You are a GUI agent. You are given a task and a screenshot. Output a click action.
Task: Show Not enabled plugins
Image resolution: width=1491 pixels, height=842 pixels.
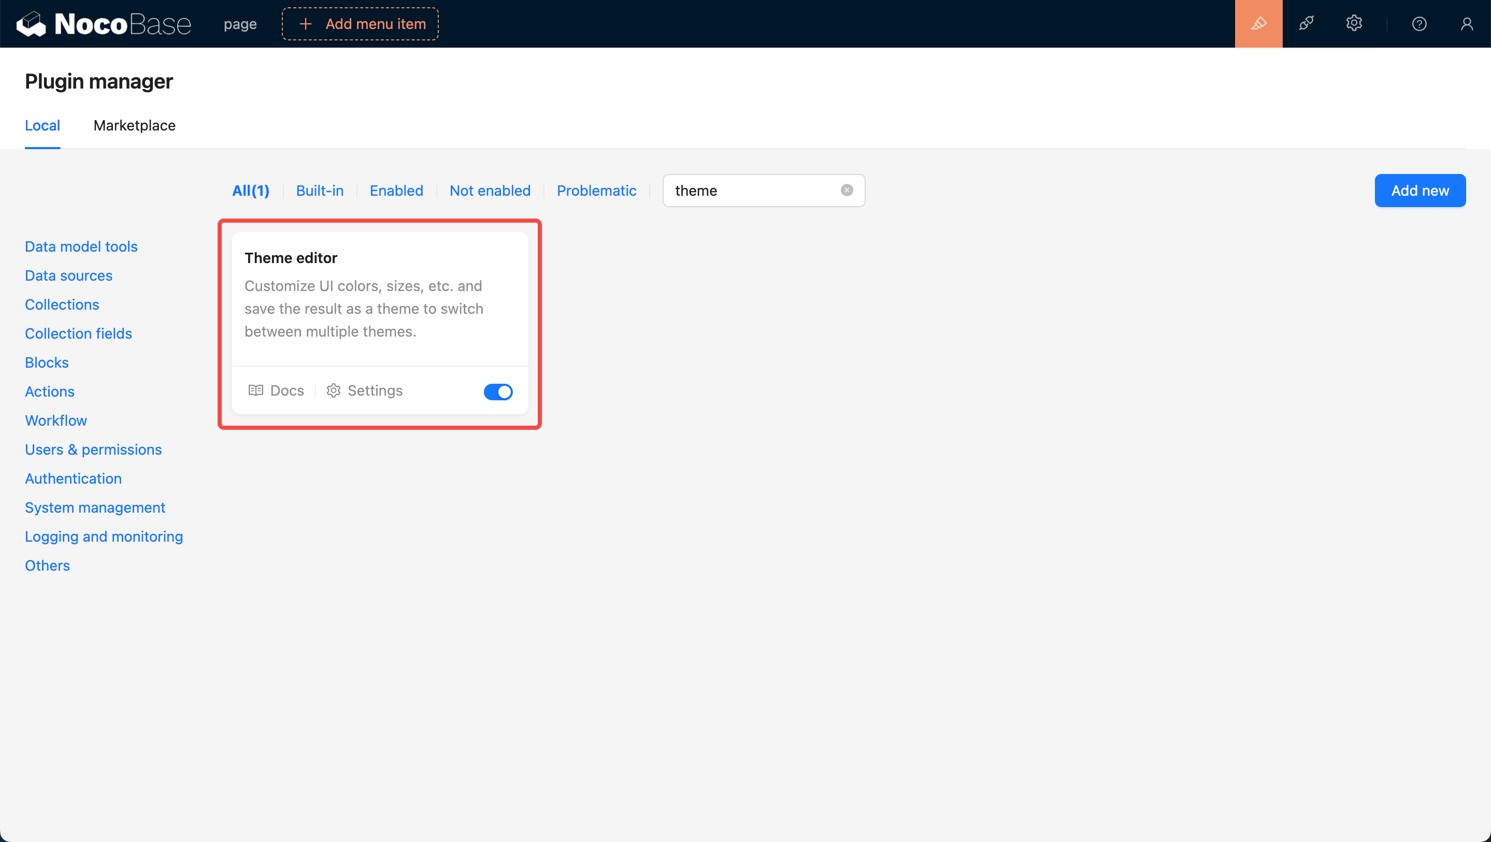(490, 191)
